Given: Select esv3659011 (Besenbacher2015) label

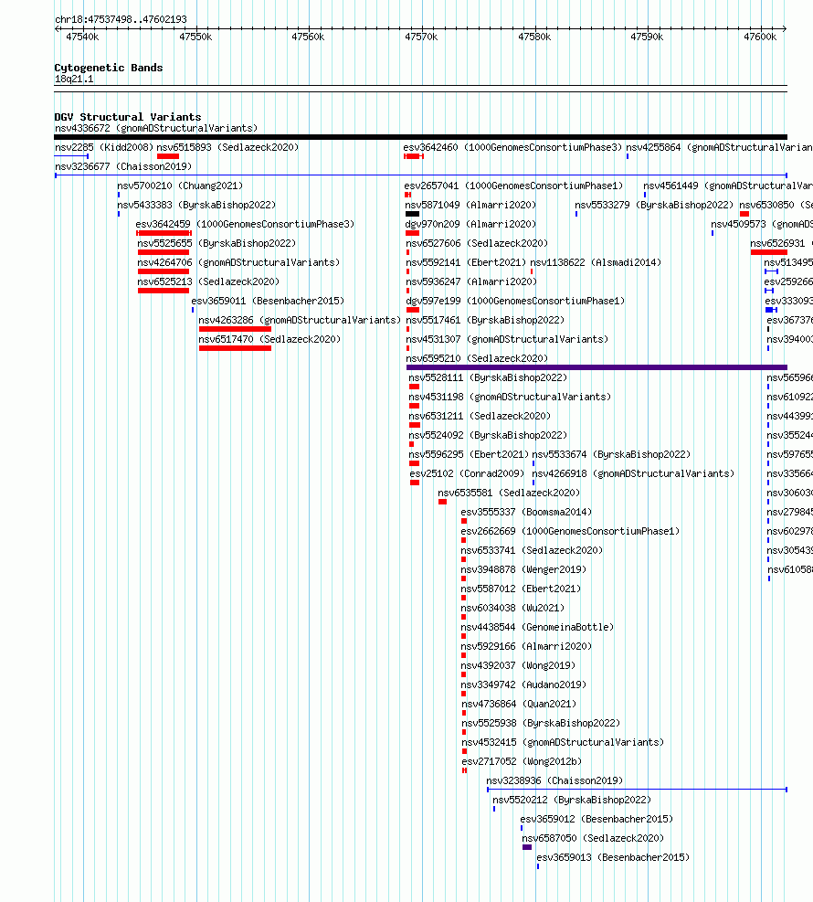Looking at the screenshot, I should 268,301.
